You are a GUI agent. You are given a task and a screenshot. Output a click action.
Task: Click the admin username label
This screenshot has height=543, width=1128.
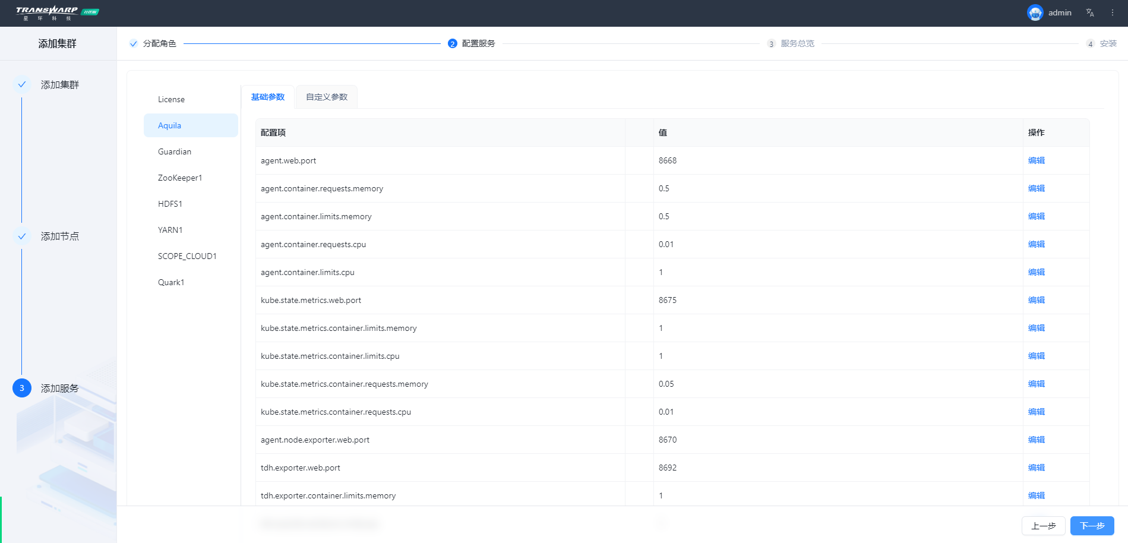(1060, 12)
